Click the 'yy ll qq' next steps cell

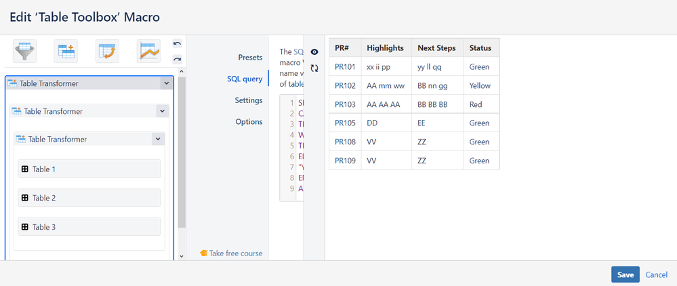coord(437,67)
